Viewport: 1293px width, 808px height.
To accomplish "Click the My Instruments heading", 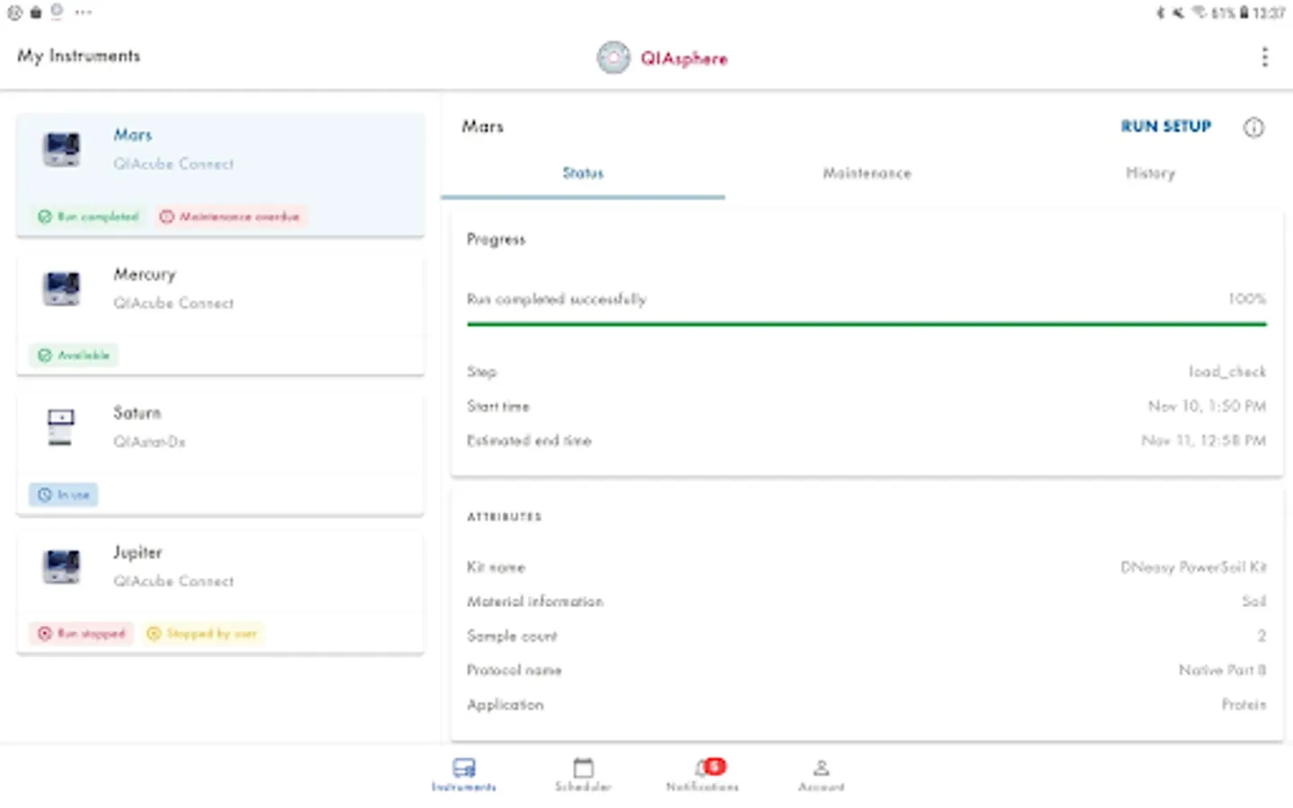I will click(x=79, y=56).
